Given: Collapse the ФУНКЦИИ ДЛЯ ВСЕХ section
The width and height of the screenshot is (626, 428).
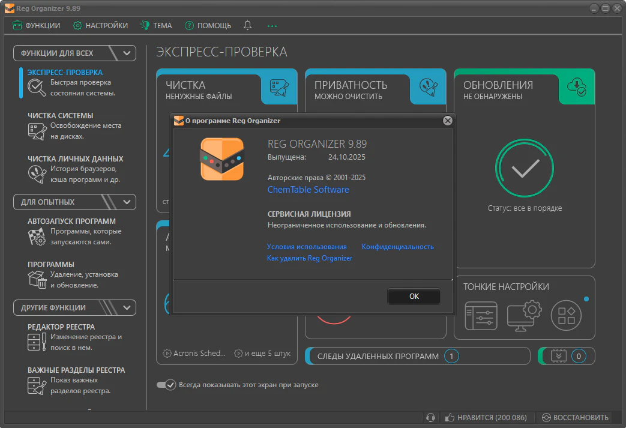Looking at the screenshot, I should pos(127,53).
